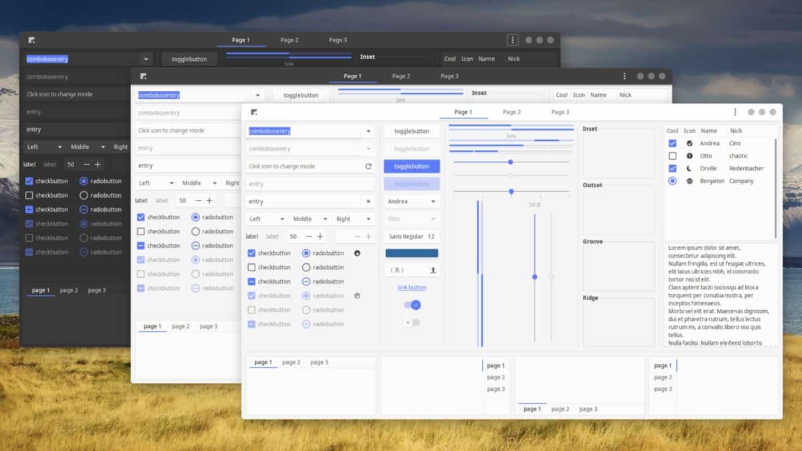Click the crescent moon icon in Orville's row
Screen dimensions: 802x451
click(690, 168)
